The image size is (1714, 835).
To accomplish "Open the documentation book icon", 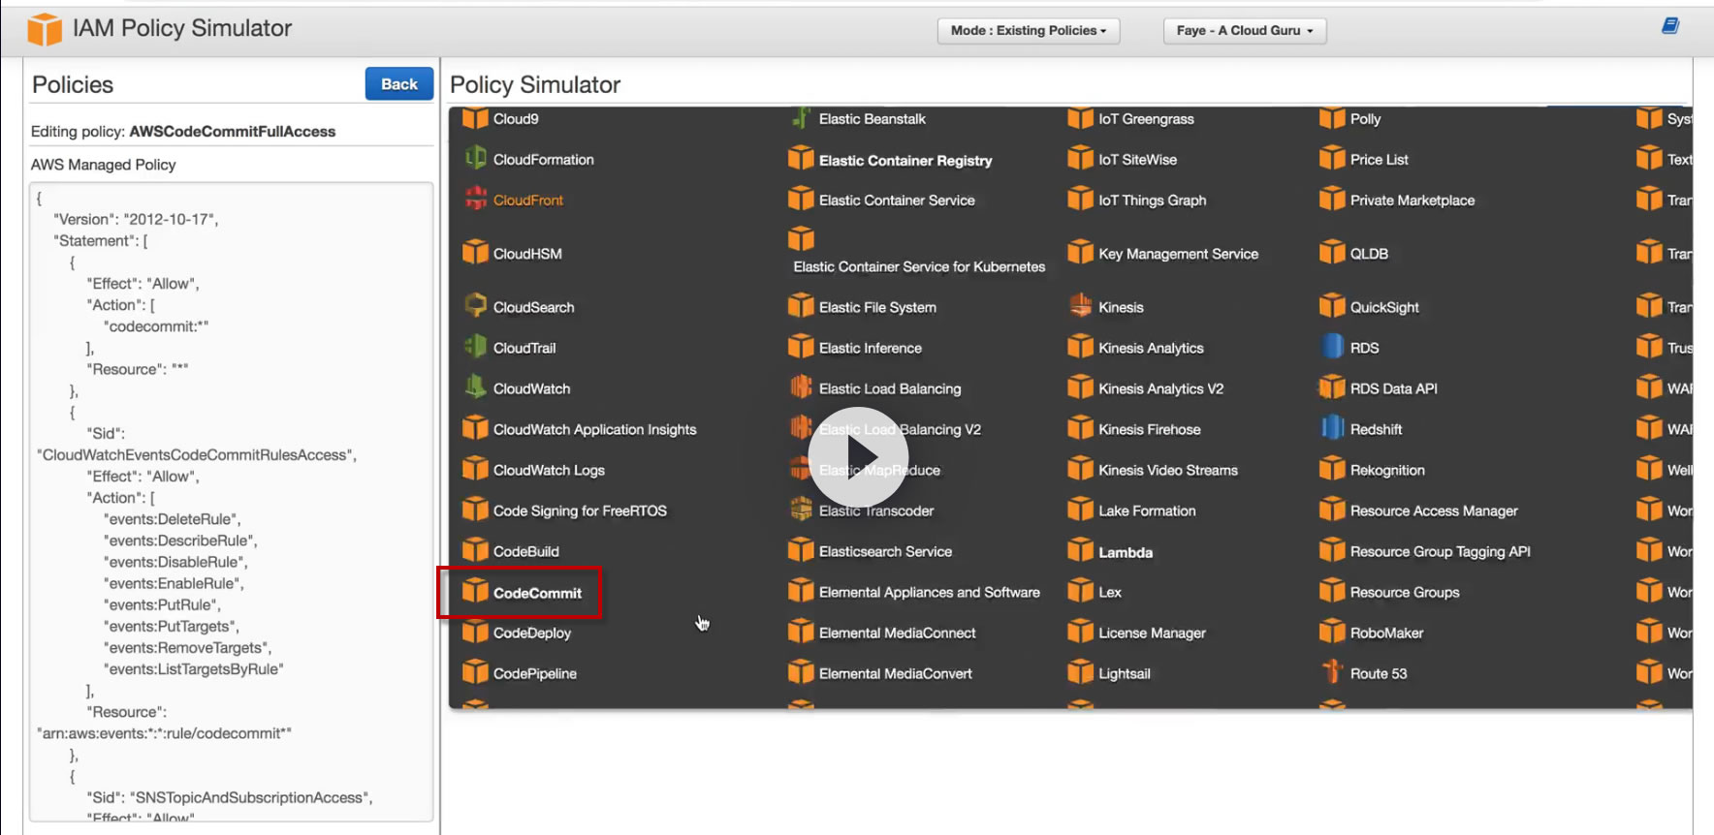I will (x=1669, y=26).
